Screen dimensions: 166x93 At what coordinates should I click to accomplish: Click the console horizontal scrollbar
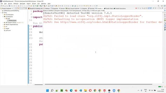point(99,84)
